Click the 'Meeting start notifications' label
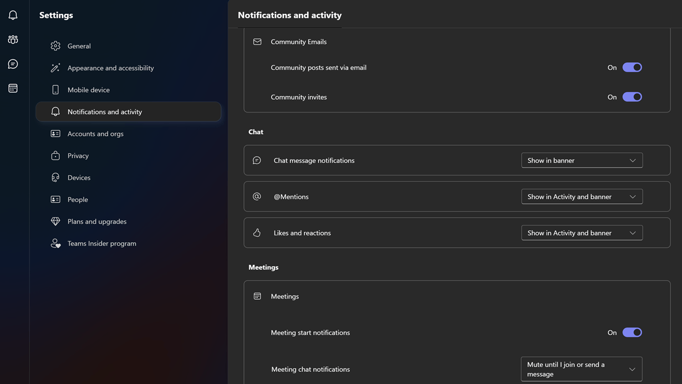This screenshot has height=384, width=682. (310, 332)
